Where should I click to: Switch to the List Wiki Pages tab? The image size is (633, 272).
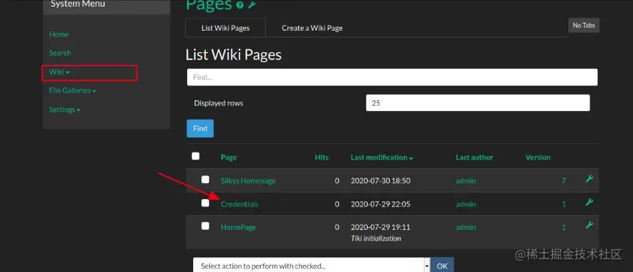pos(225,28)
